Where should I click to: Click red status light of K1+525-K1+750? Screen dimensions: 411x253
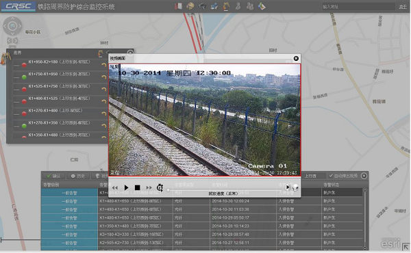24,90
